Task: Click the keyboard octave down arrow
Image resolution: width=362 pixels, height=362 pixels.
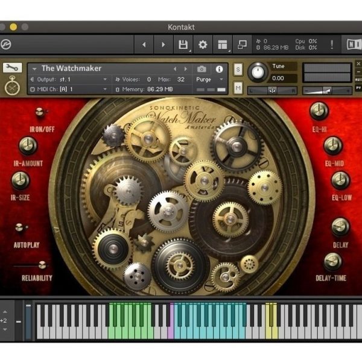Action: tap(5, 329)
